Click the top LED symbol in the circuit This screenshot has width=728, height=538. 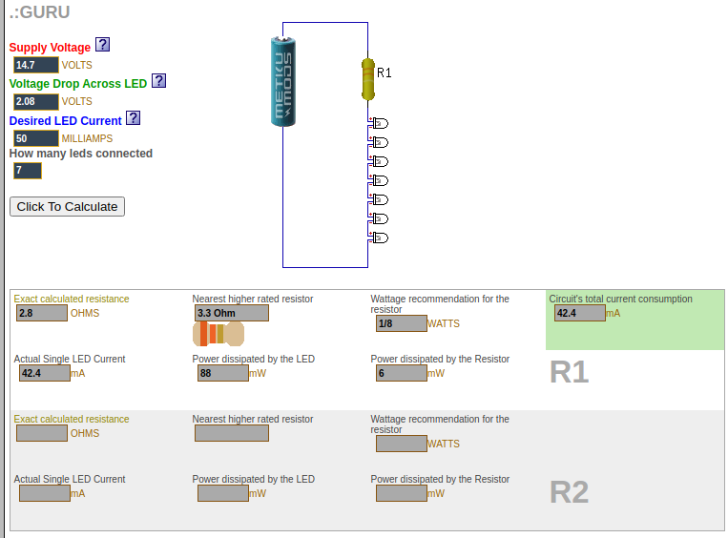point(378,123)
